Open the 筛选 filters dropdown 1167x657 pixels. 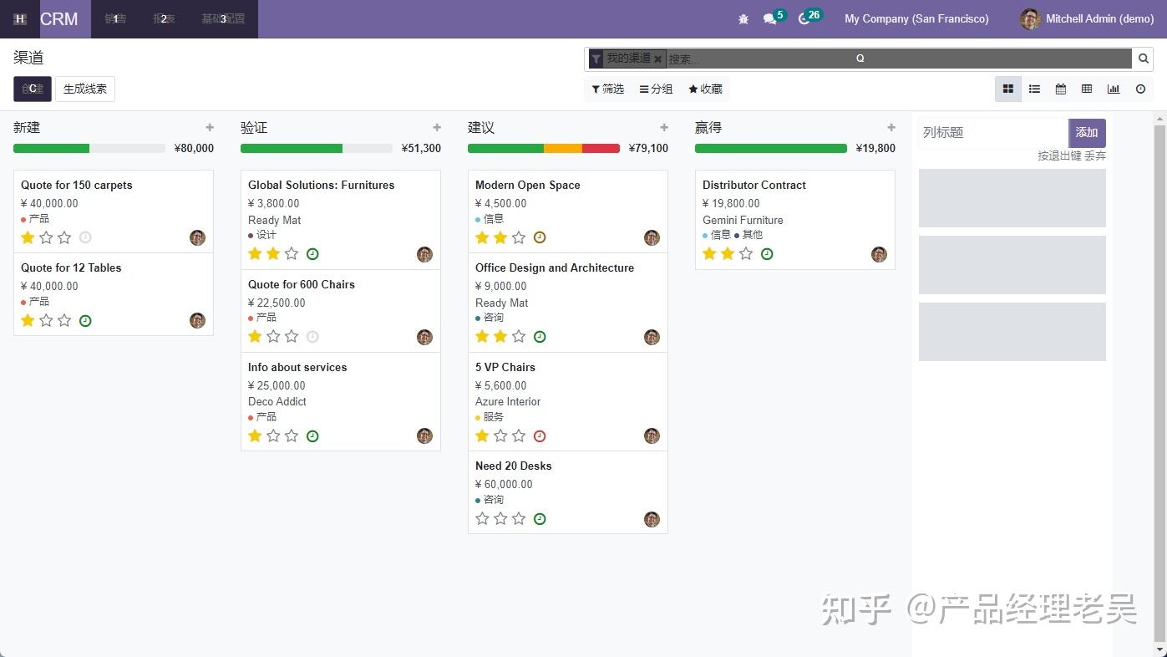click(607, 89)
